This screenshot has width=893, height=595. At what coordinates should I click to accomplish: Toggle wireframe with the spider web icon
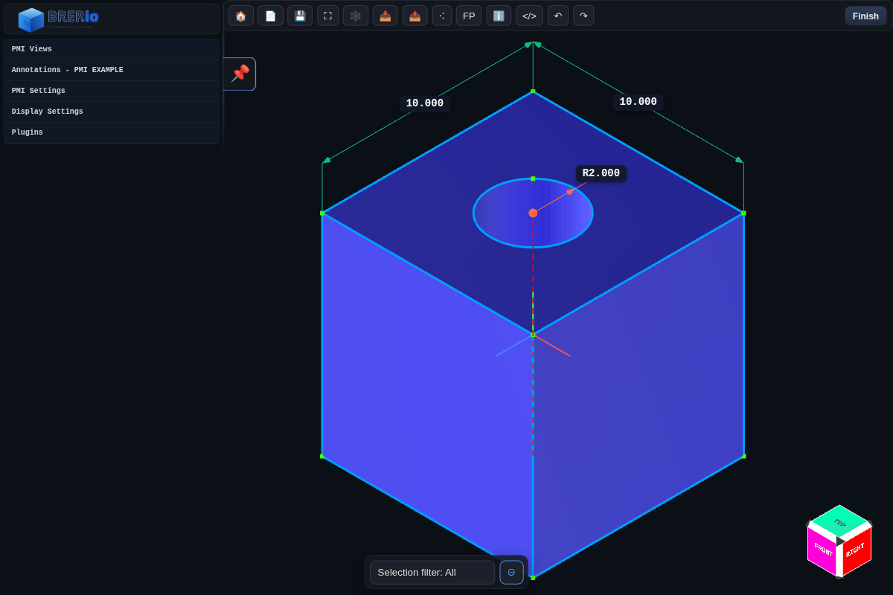[x=355, y=16]
